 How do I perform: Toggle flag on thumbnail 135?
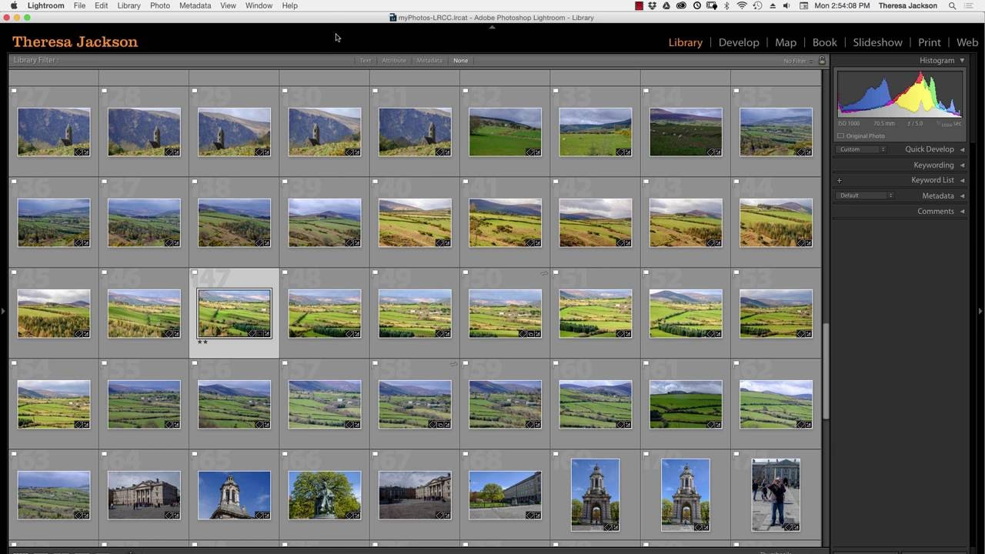736,91
